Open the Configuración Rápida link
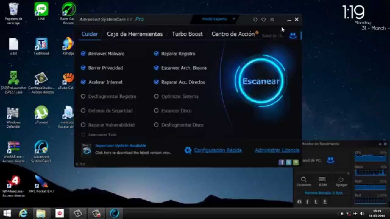 pyautogui.click(x=218, y=150)
